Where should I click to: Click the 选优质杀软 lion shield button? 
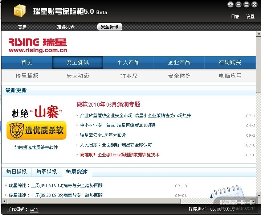coord(36,130)
